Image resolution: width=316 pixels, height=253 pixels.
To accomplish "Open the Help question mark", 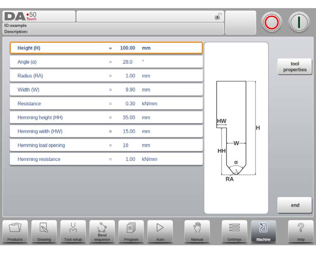I will [300, 231].
